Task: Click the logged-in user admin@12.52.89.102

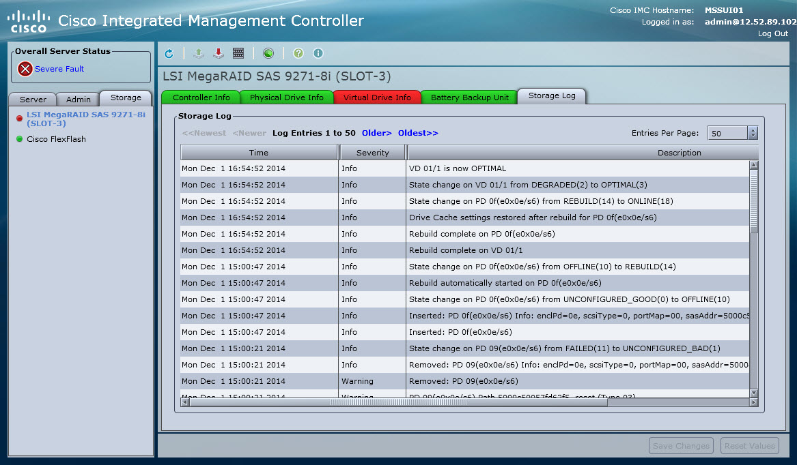Action: coord(751,22)
